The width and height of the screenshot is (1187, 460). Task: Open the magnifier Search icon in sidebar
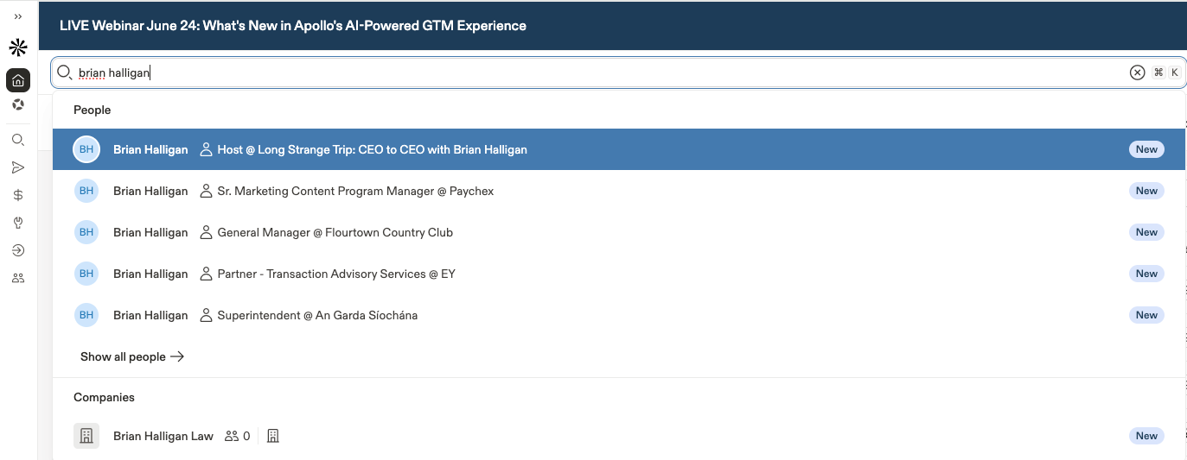point(18,140)
